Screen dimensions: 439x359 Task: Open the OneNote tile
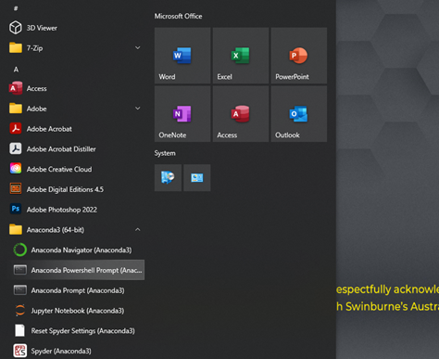(182, 114)
